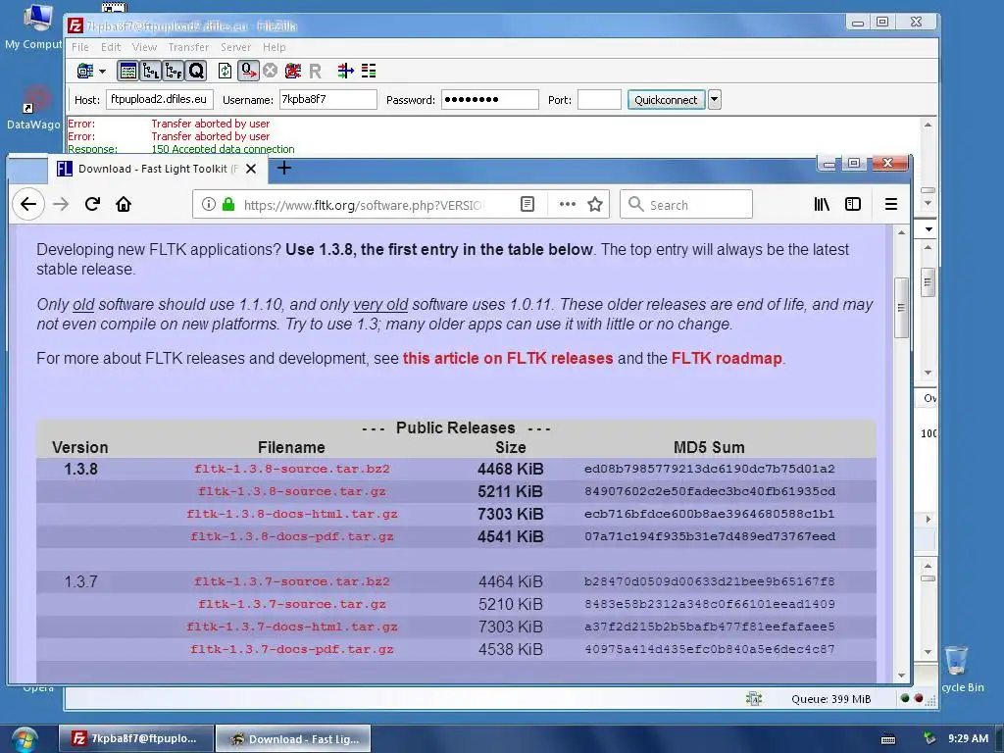Viewport: 1004px width, 753px height.
Task: Toggle the message log display in FileZilla
Action: pyautogui.click(x=128, y=71)
